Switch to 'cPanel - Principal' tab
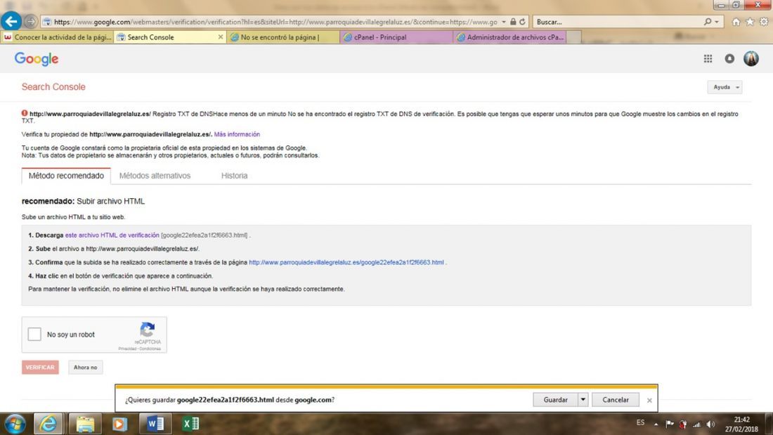This screenshot has width=773, height=435. pyautogui.click(x=396, y=37)
